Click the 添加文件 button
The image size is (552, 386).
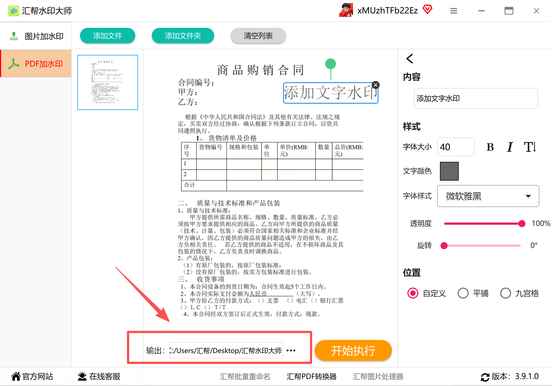(x=107, y=36)
